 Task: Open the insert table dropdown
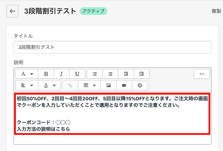(89, 85)
